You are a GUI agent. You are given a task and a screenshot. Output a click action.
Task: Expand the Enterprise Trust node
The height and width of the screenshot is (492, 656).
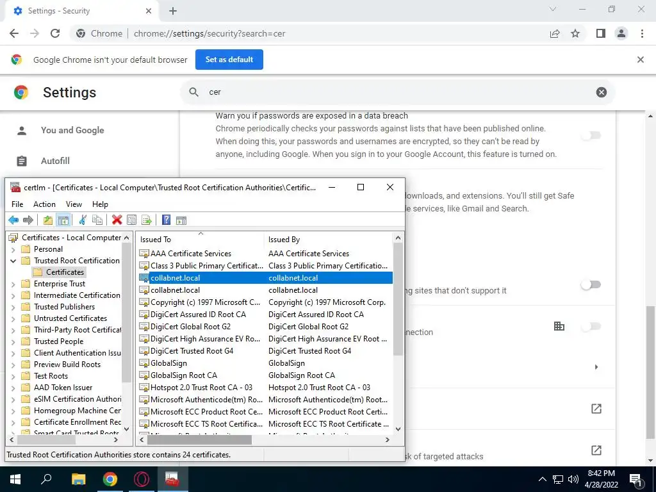tap(13, 284)
